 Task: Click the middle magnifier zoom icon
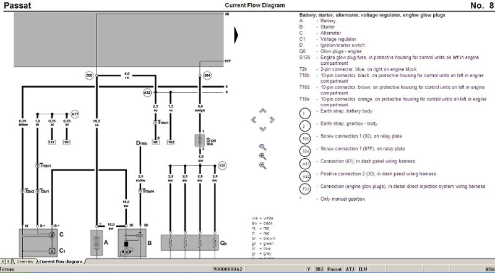(x=262, y=156)
